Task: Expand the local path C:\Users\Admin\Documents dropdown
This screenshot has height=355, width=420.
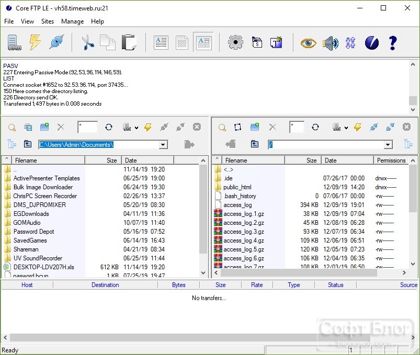Action: 163,145
